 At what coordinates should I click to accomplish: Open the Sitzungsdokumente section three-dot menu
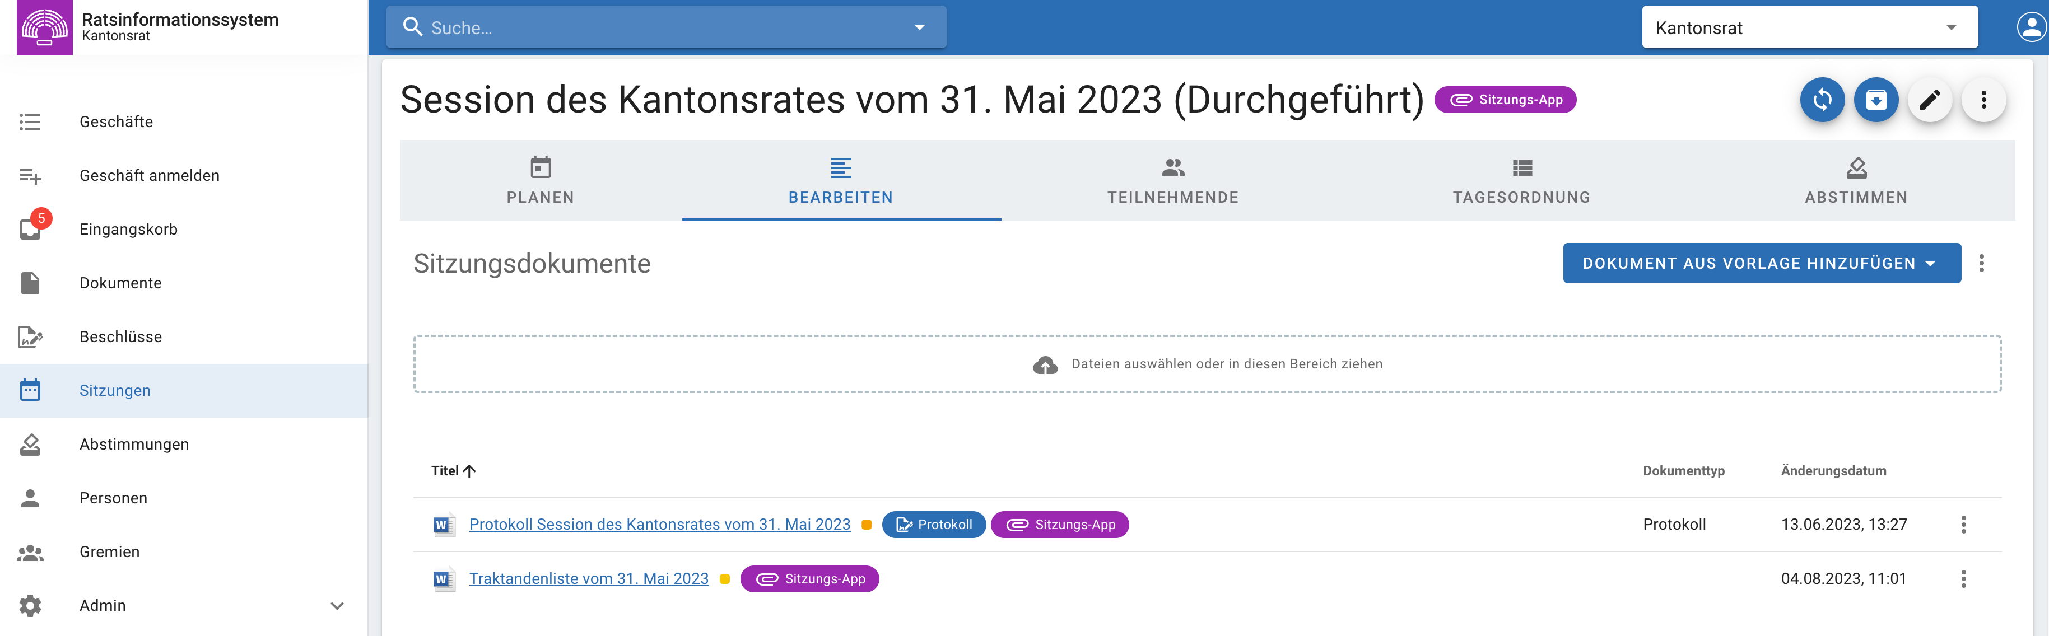(x=1981, y=263)
